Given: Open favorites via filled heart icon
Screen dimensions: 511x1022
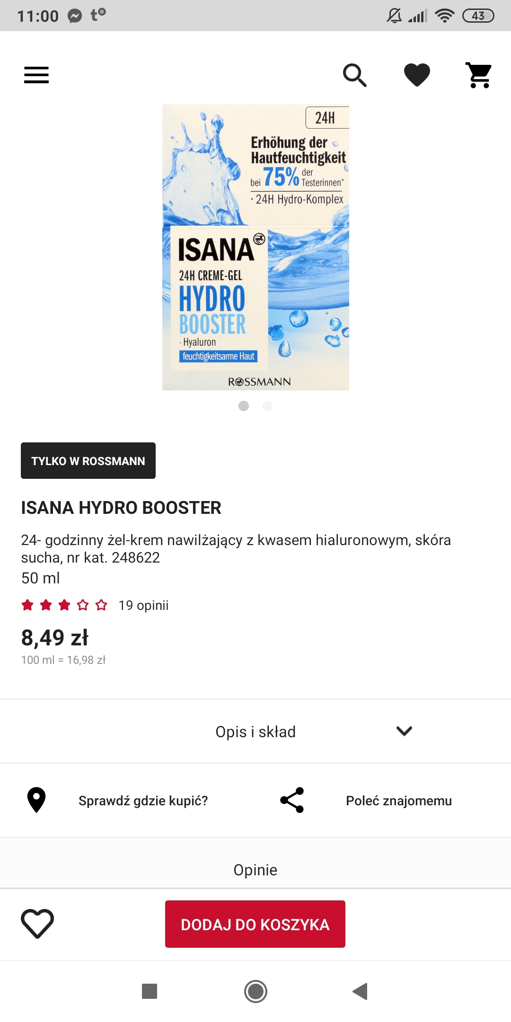Looking at the screenshot, I should tap(417, 75).
